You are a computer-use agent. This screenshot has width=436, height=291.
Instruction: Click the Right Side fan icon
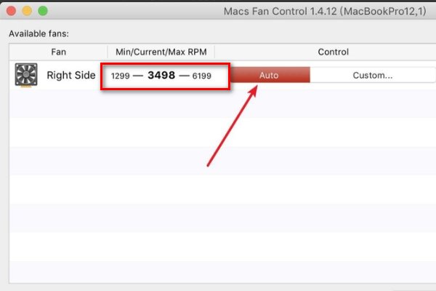point(28,76)
